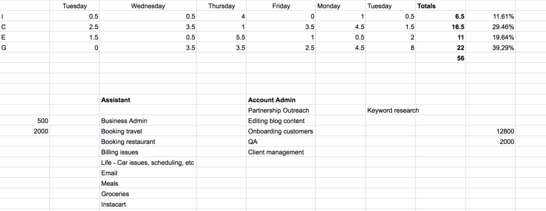
Task: Select the Assistant heading cell
Action: (x=148, y=100)
